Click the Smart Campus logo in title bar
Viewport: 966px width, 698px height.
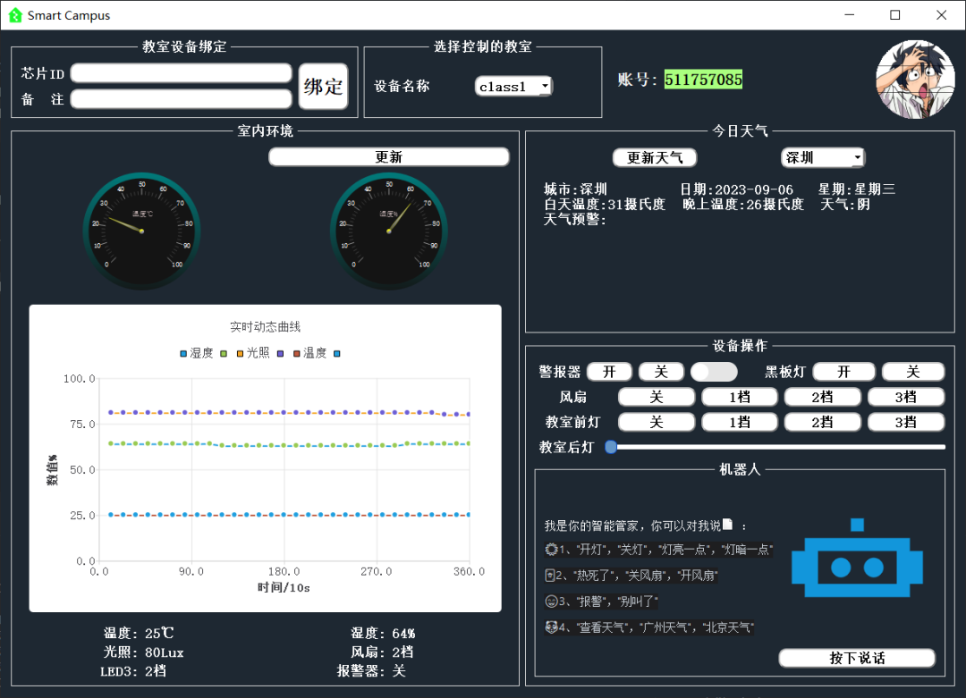[x=13, y=15]
